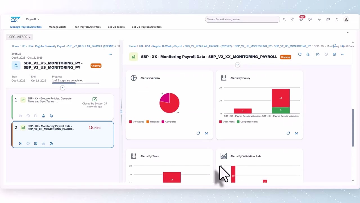Click the step 2 lock icon

[x=43, y=144]
